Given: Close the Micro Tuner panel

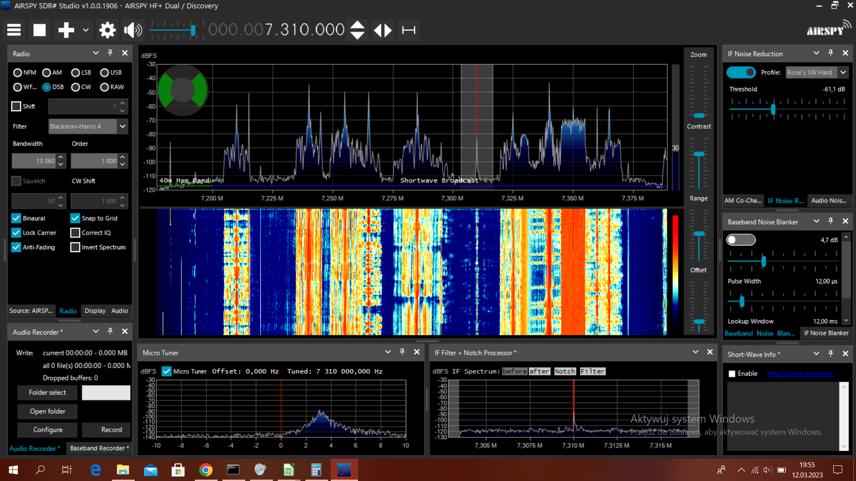Looking at the screenshot, I should click(x=417, y=352).
